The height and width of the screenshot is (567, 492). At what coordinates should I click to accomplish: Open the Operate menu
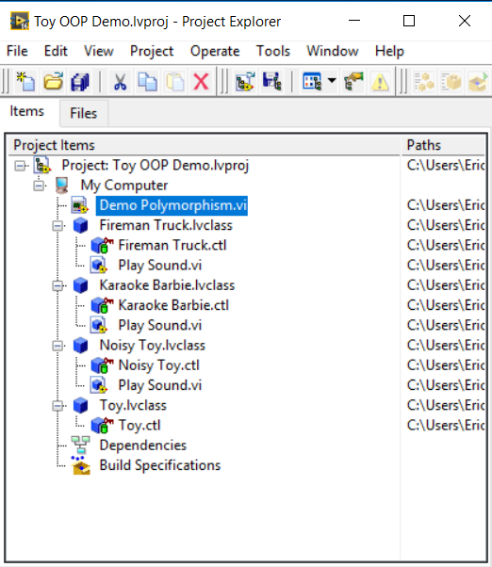pos(215,51)
